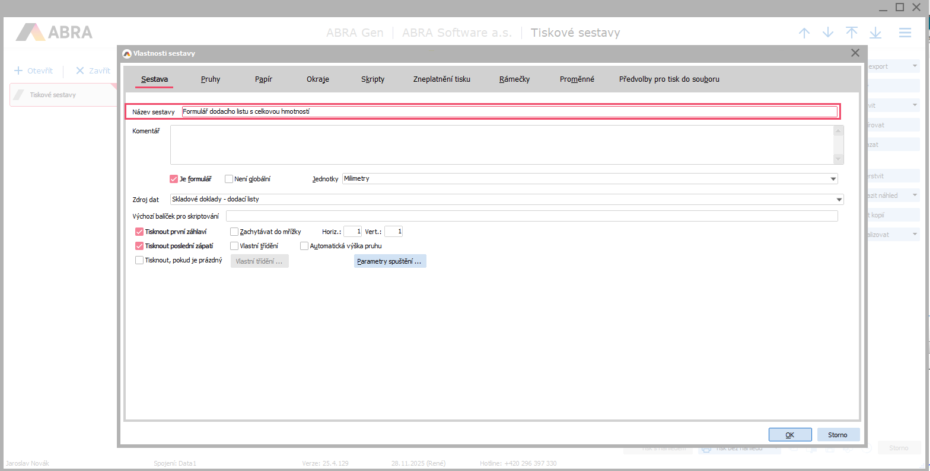
Task: Click the Zavřít button in main window
Action: [x=93, y=71]
